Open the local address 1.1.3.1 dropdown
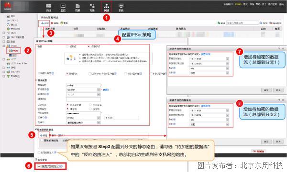 pyautogui.click(x=99, y=94)
